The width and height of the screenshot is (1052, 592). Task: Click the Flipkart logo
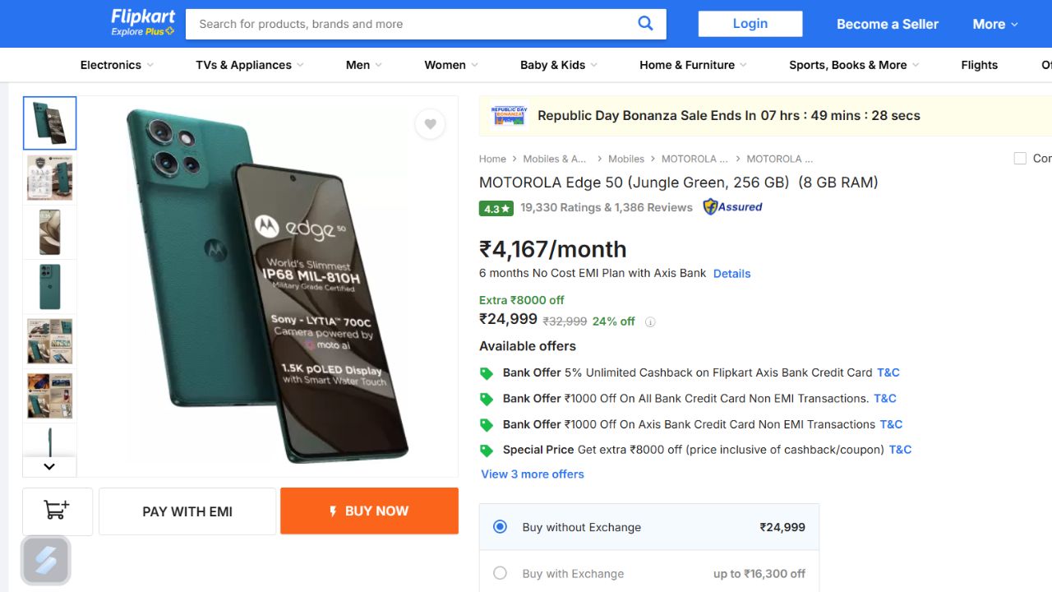click(143, 23)
